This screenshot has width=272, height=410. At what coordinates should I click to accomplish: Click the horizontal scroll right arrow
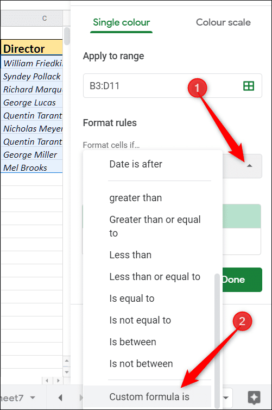coord(58,381)
